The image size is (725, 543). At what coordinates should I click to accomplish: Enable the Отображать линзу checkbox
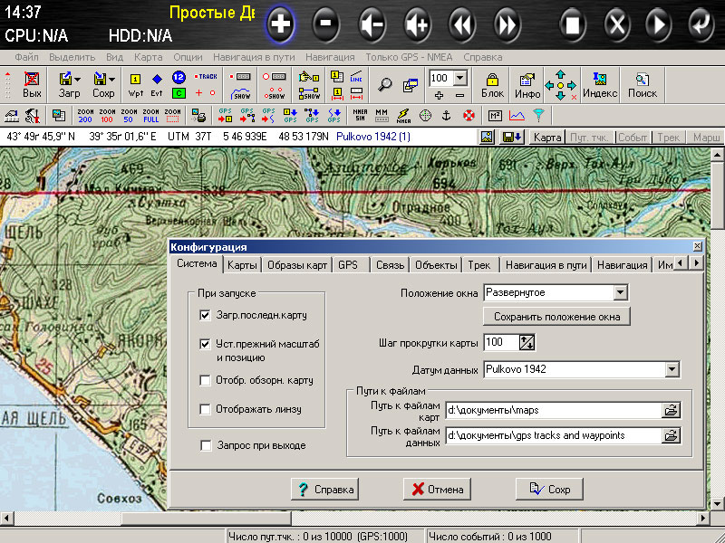[x=206, y=409]
